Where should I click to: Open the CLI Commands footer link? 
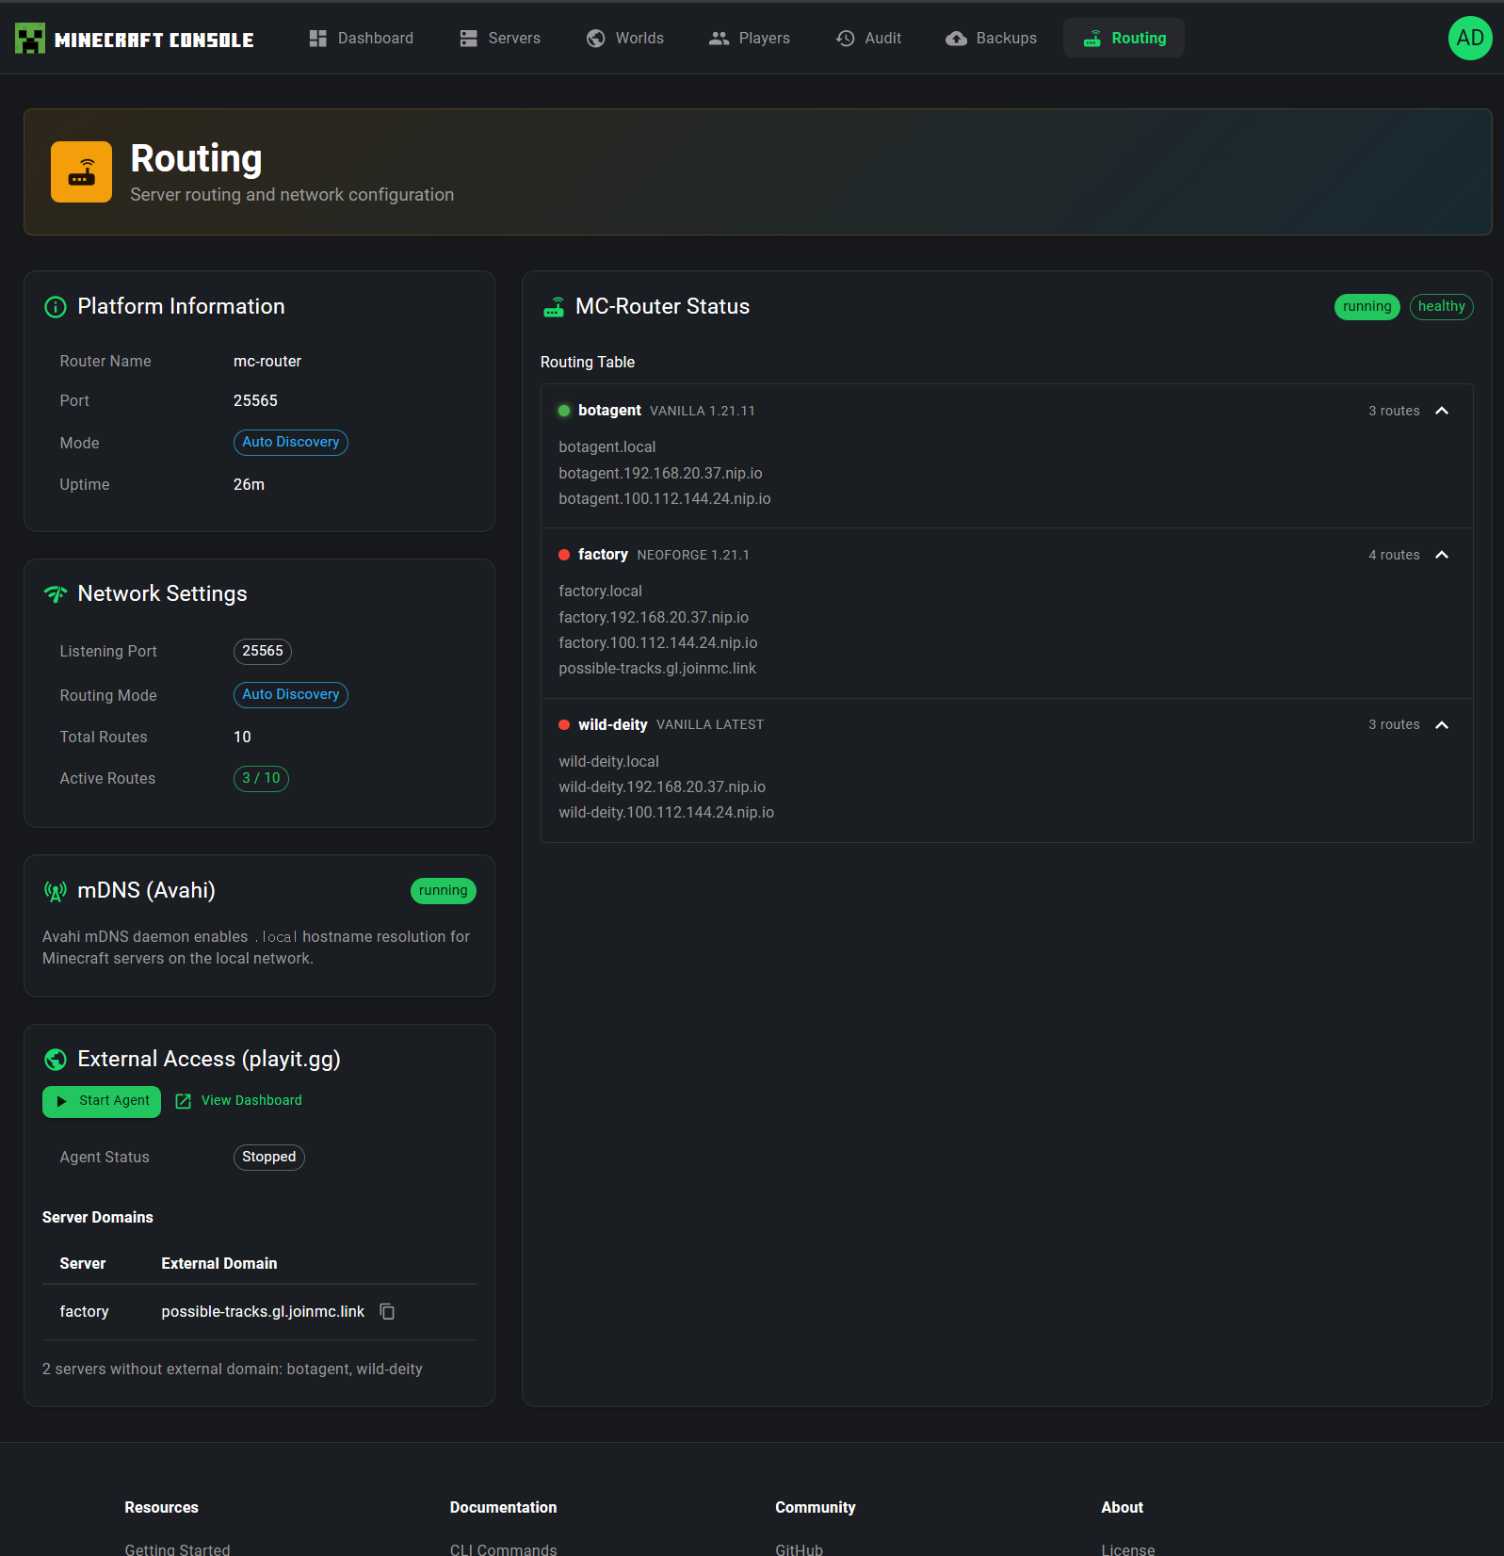503,1549
